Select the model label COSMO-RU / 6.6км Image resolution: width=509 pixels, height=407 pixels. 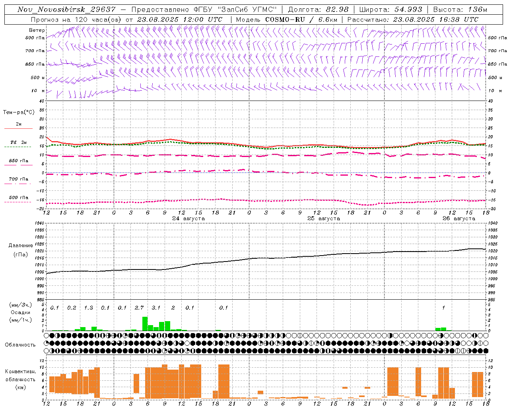pyautogui.click(x=301, y=19)
